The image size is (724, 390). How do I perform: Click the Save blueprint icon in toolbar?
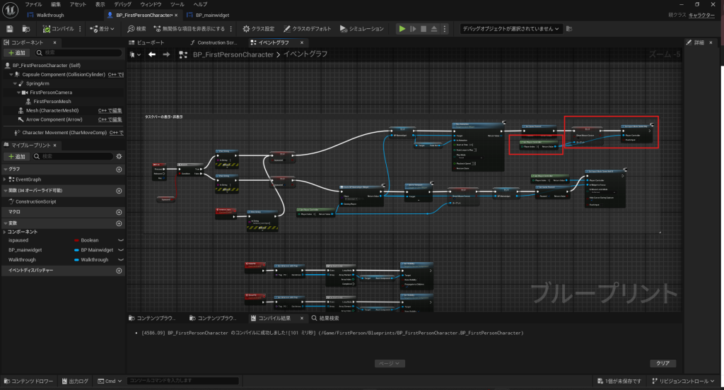(10, 29)
